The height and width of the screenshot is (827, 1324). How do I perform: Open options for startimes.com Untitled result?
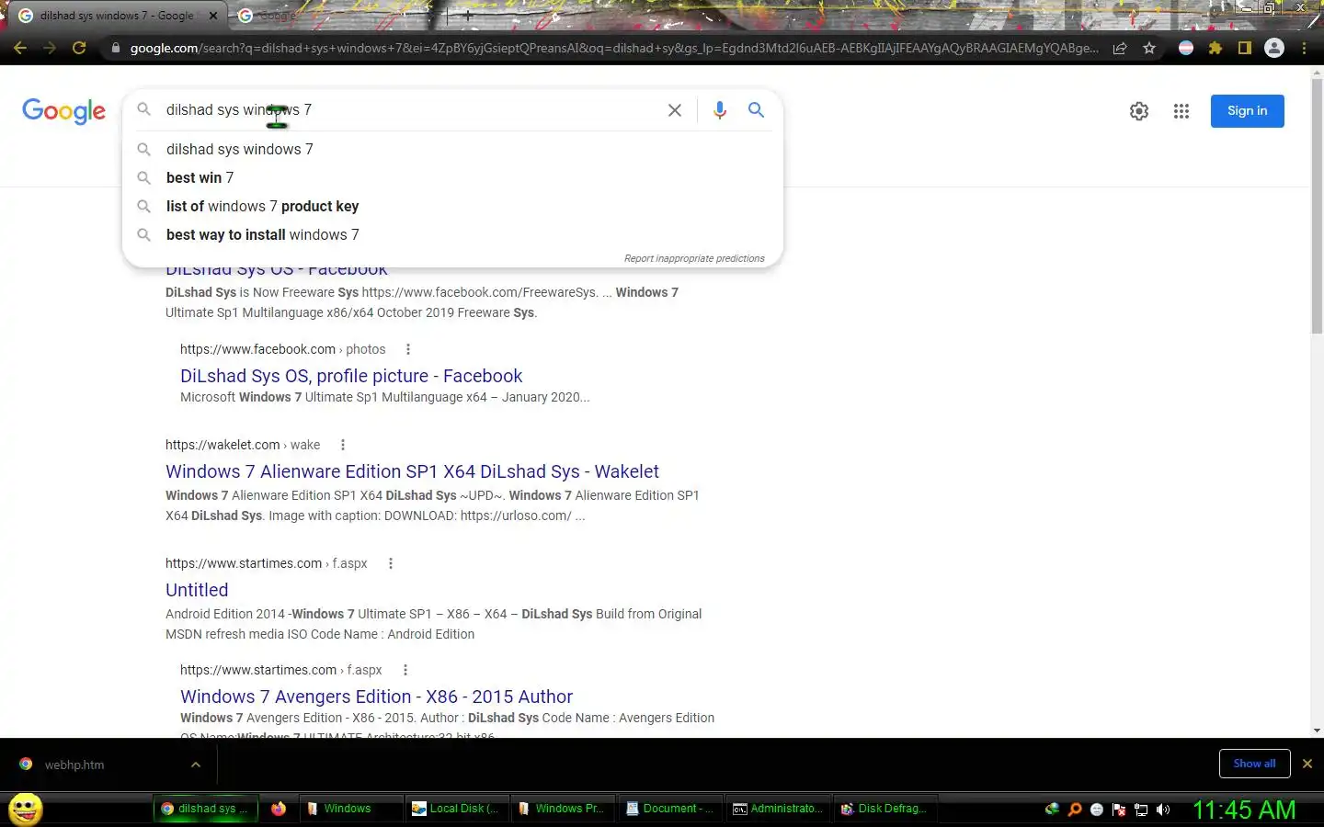[391, 563]
